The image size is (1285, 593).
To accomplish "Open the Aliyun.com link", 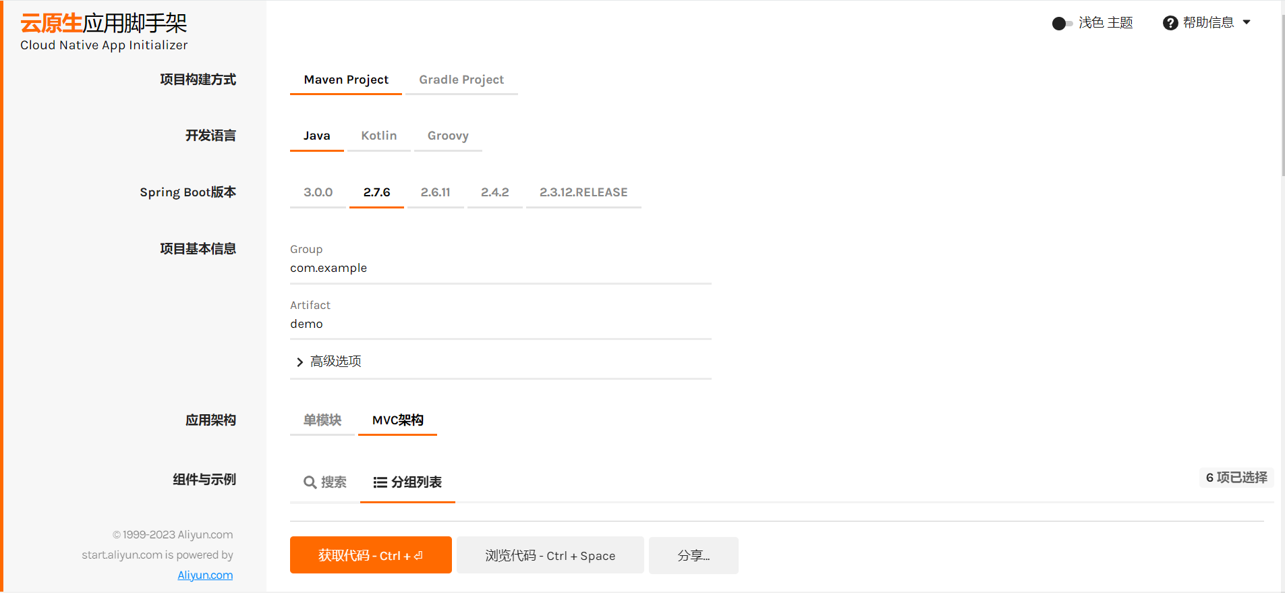I will coord(205,575).
